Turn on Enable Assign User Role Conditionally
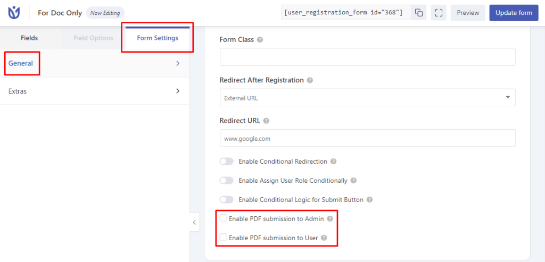545x262 pixels. pyautogui.click(x=226, y=181)
